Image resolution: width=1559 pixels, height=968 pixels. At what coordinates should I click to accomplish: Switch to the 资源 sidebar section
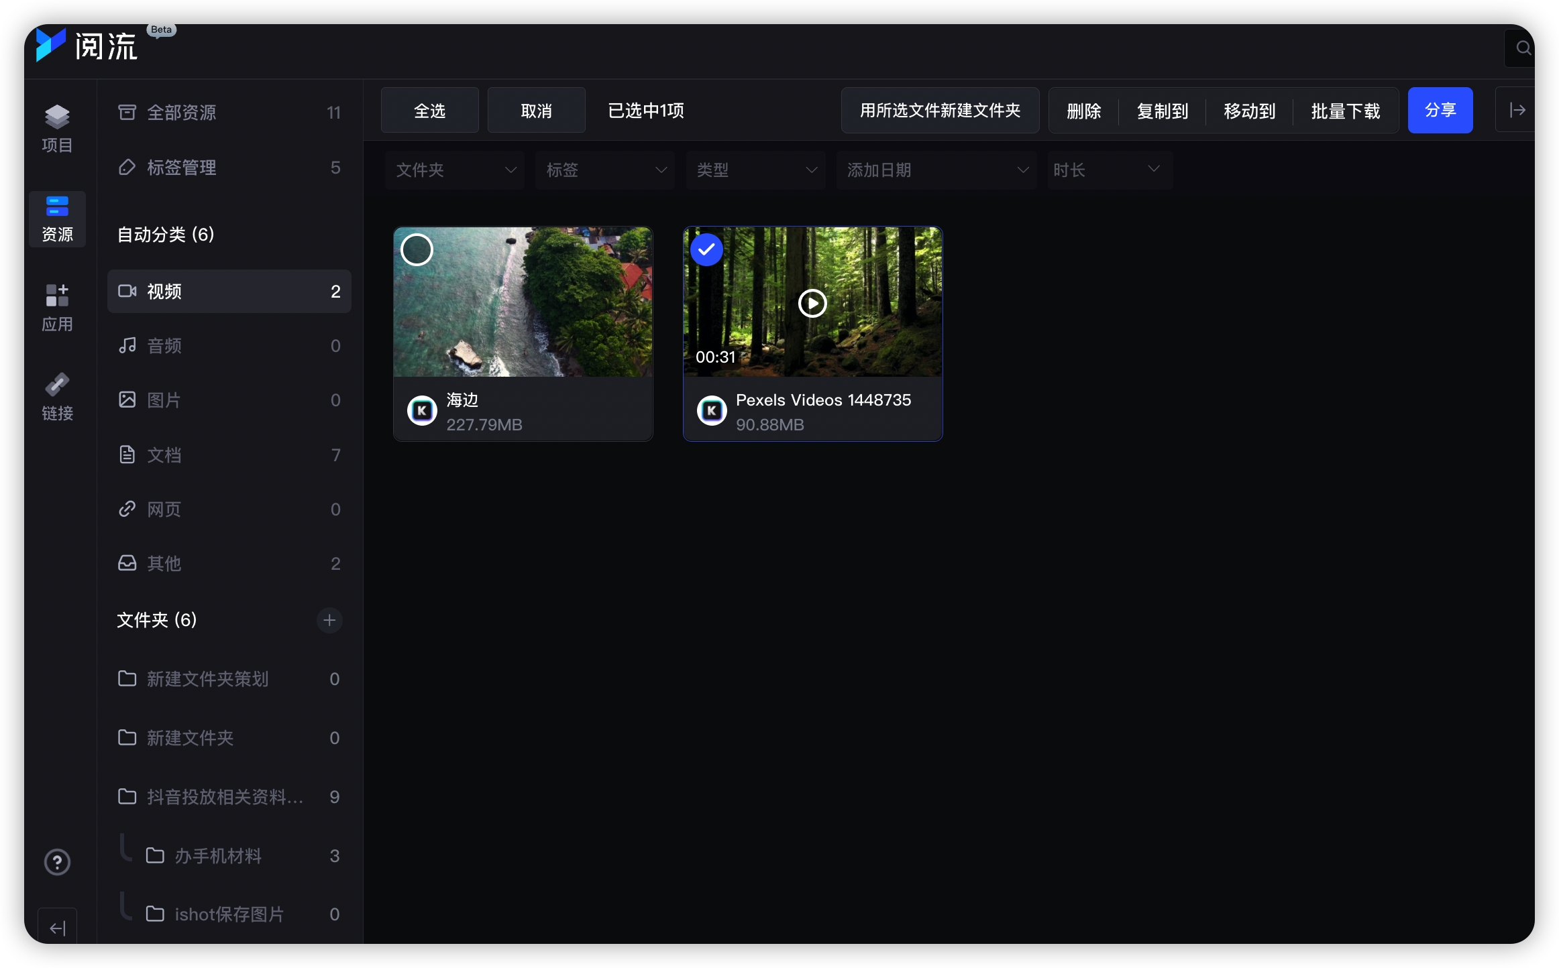point(57,219)
